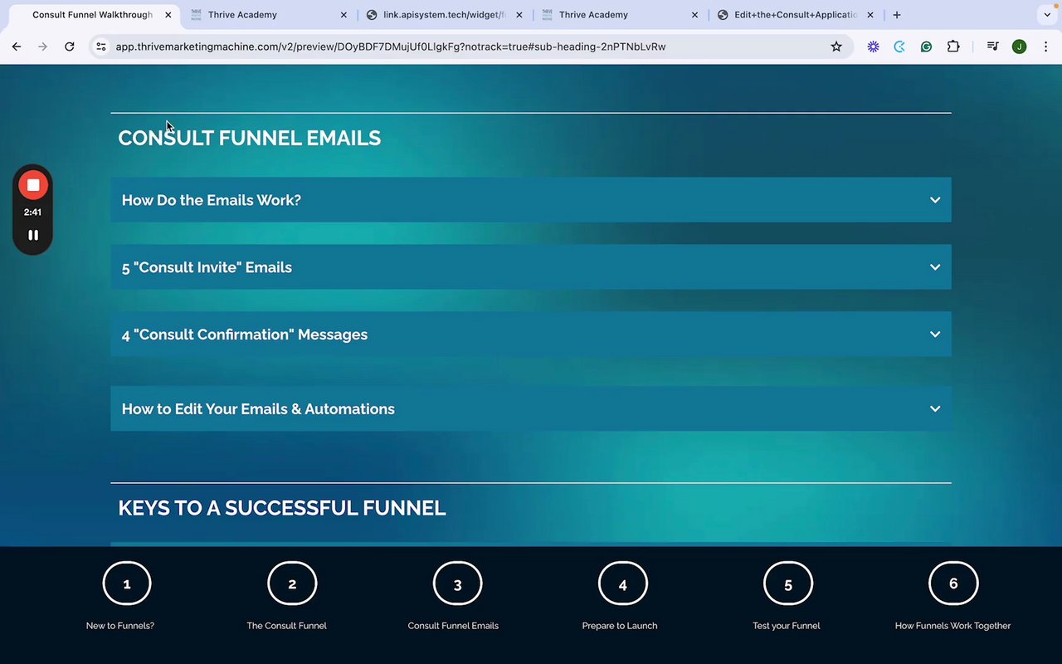Click the 2:41 recording timer
1062x664 pixels.
(33, 212)
